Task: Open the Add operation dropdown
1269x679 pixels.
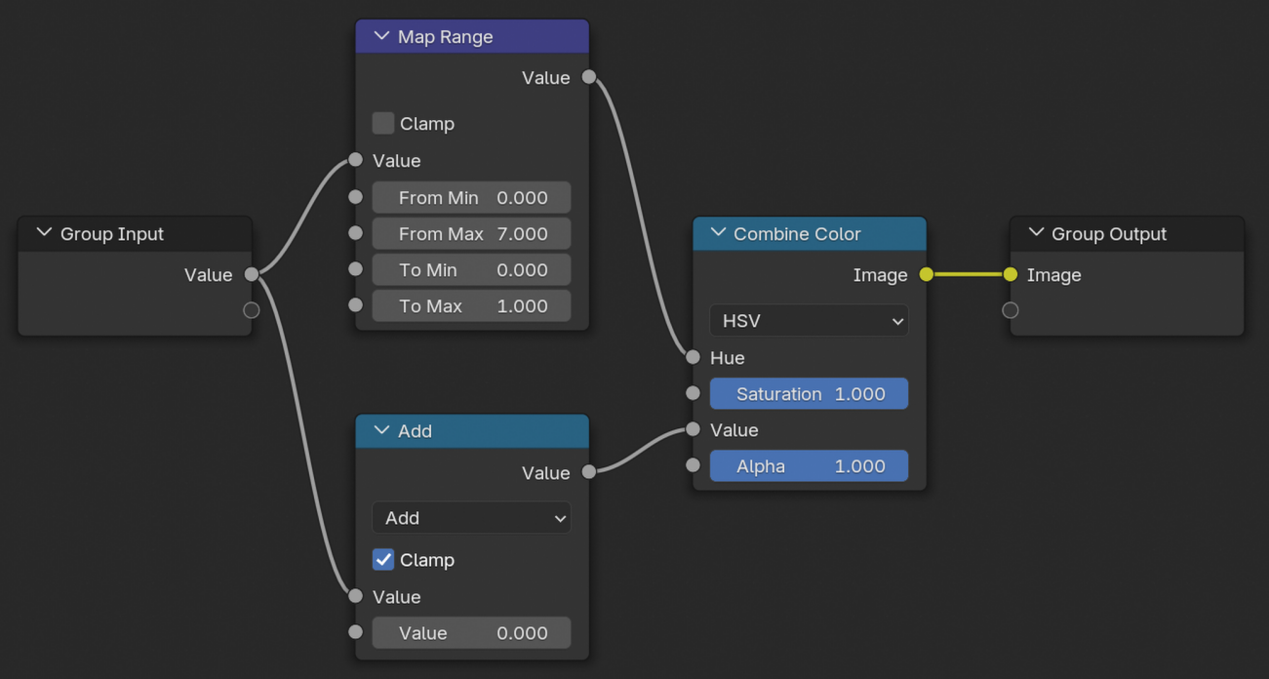Action: point(471,518)
